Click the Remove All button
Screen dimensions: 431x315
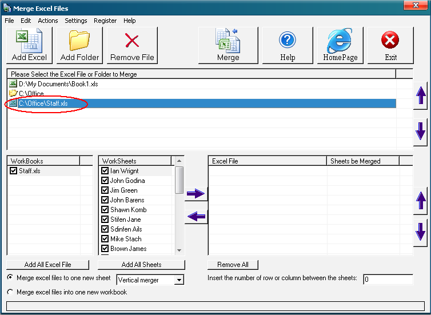click(233, 265)
